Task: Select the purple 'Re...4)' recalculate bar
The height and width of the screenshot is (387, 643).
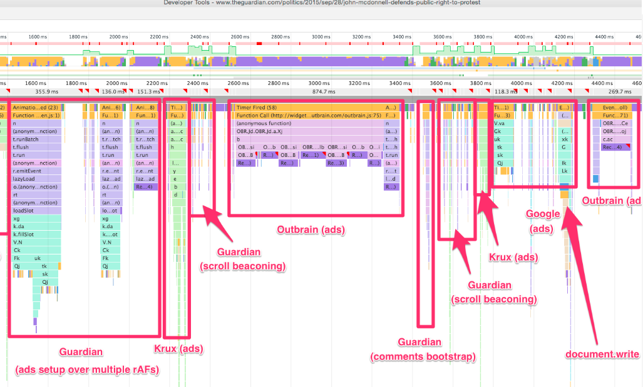Action: 145,187
